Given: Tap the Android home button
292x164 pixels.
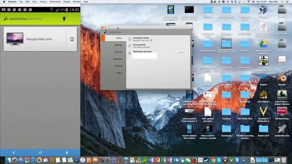Looking at the screenshot, I should point(40,153).
